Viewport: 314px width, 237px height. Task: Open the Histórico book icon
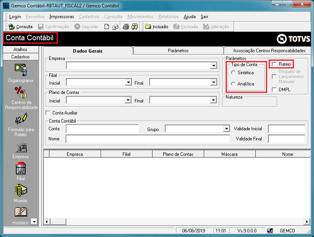[21, 212]
